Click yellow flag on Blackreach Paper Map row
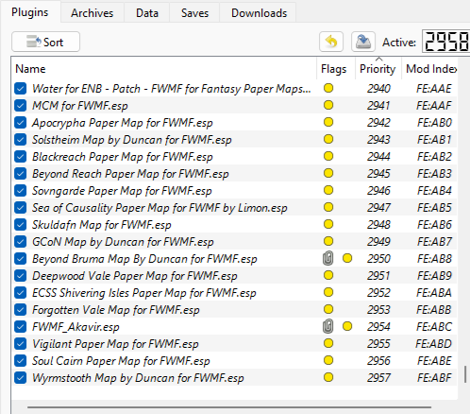 (328, 156)
